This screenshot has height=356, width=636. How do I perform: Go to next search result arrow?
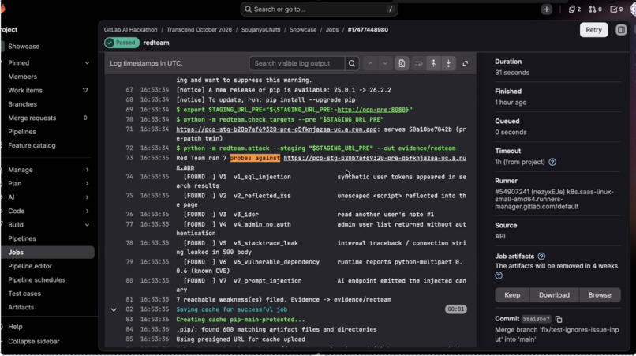[x=385, y=63]
